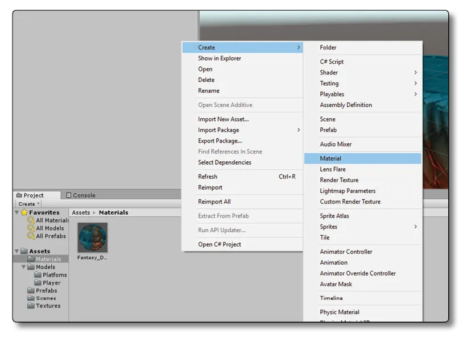Screen dimensions: 471x338
Task: Click the Favorites star icon
Action: pos(24,212)
